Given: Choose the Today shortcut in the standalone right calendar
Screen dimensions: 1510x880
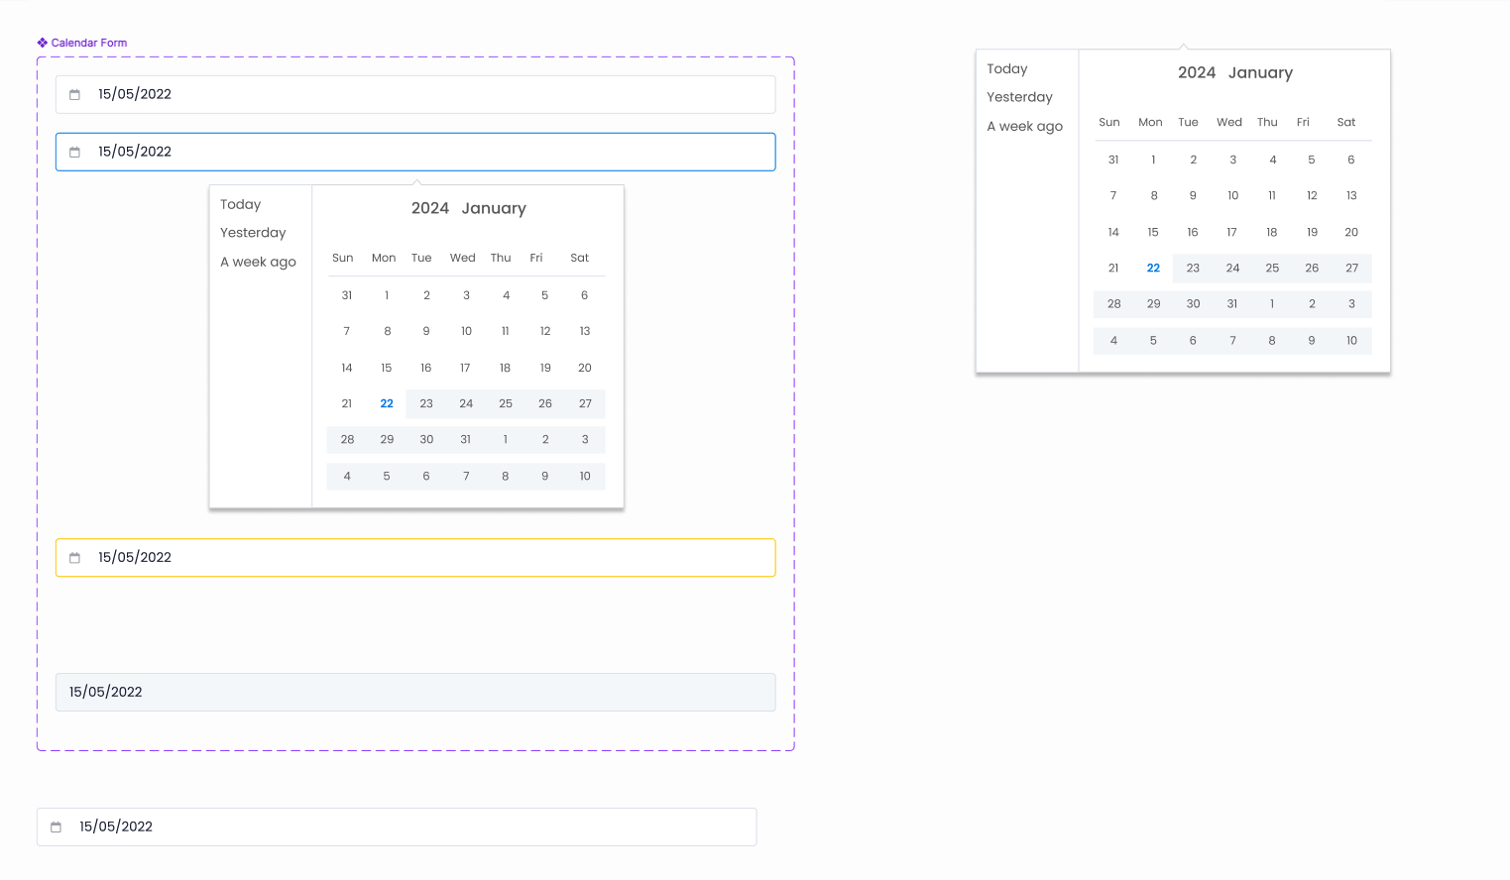Looking at the screenshot, I should click(1006, 68).
